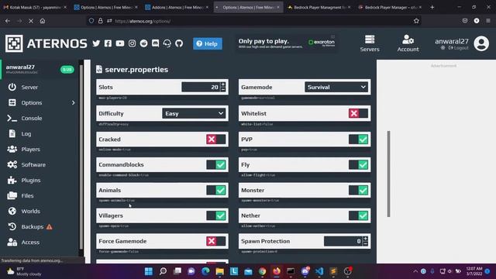Open Account settings in header
Screen dimensions: 496x279
pos(408,43)
